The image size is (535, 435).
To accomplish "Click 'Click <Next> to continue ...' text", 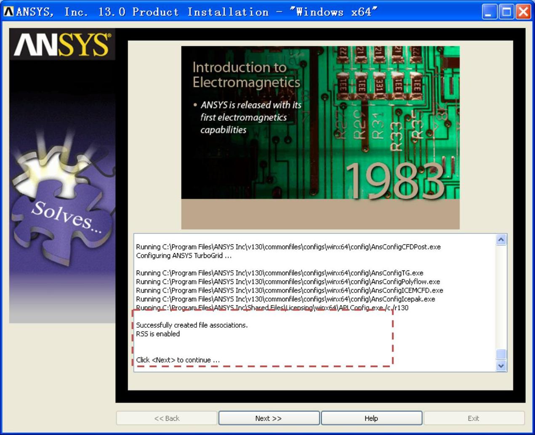I will point(178,360).
